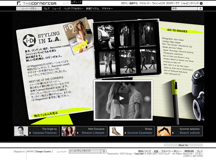The width and height of the screenshot is (216, 160).
Task: Click コーナーを見る button
Action: tap(29, 9)
